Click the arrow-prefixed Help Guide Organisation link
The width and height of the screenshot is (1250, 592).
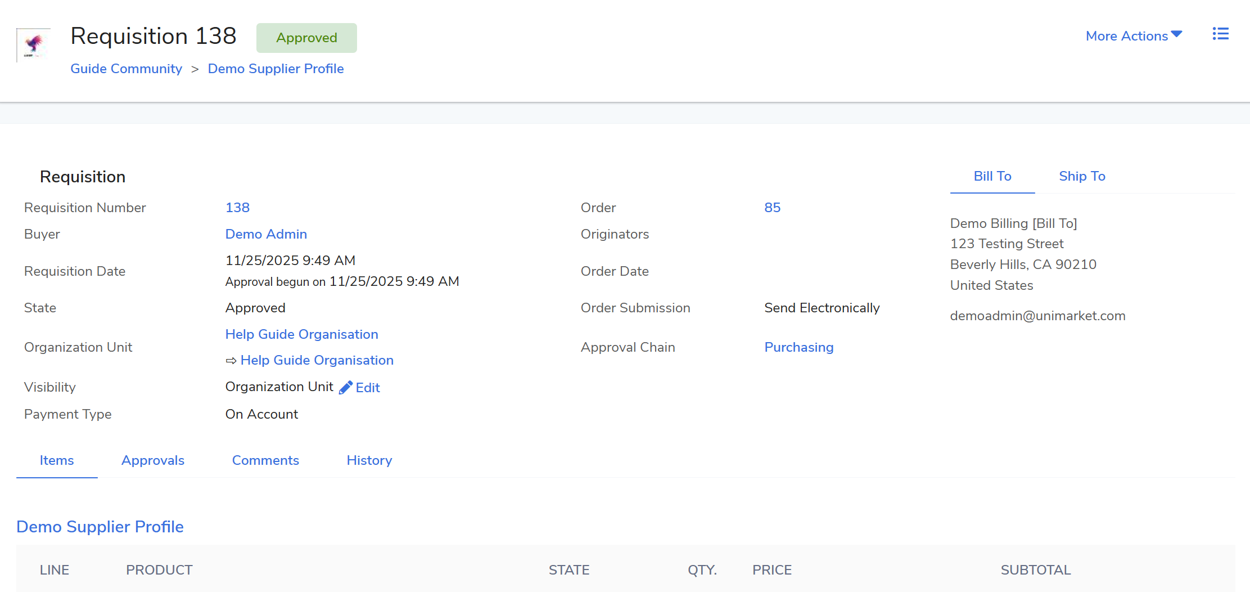pyautogui.click(x=317, y=360)
